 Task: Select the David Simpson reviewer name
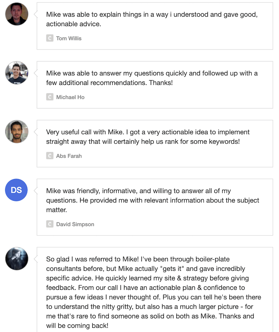[x=75, y=224]
